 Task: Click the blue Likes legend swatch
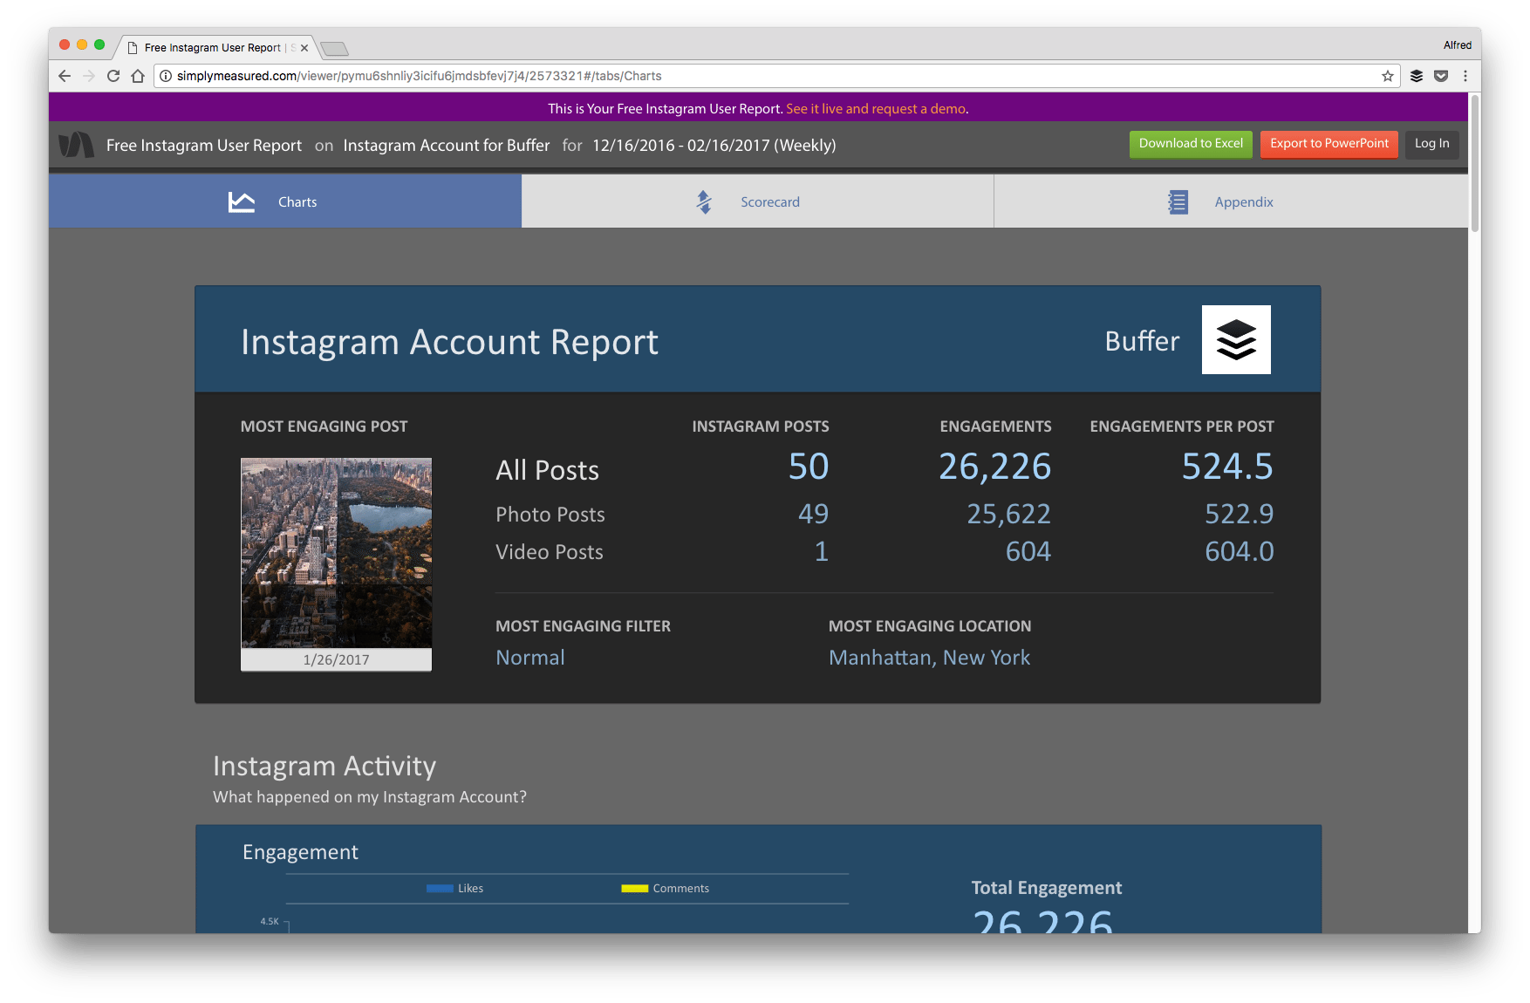point(440,889)
